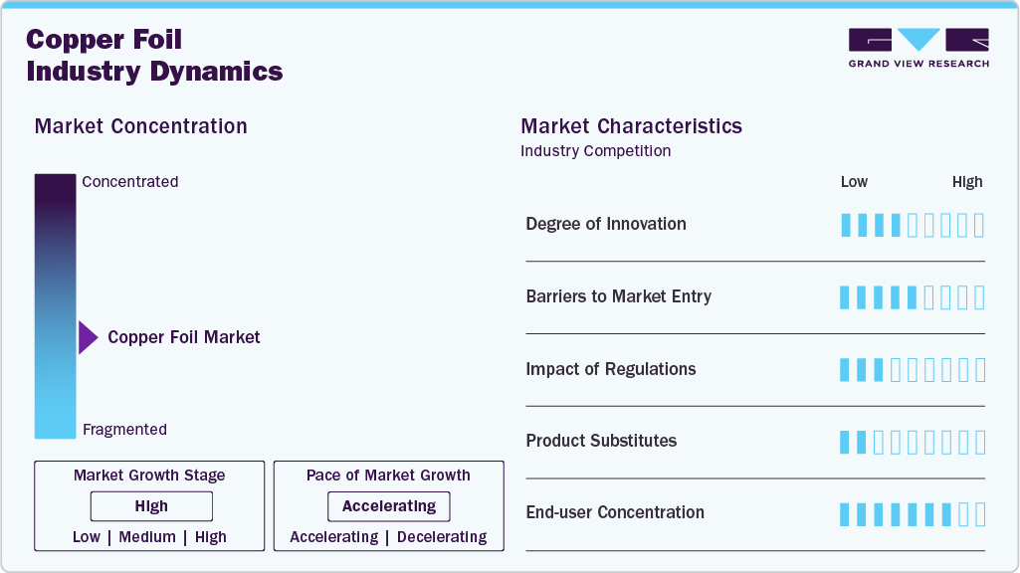Click the Market Concentration heading
This screenshot has height=573, width=1020.
point(140,126)
